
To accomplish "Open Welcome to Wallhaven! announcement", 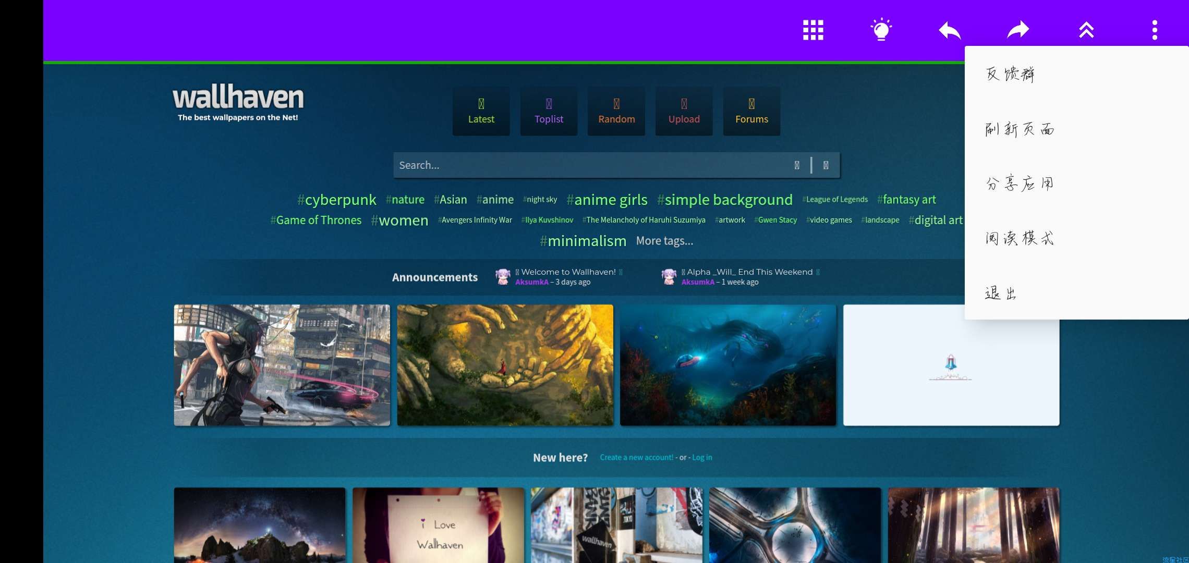I will 568,272.
